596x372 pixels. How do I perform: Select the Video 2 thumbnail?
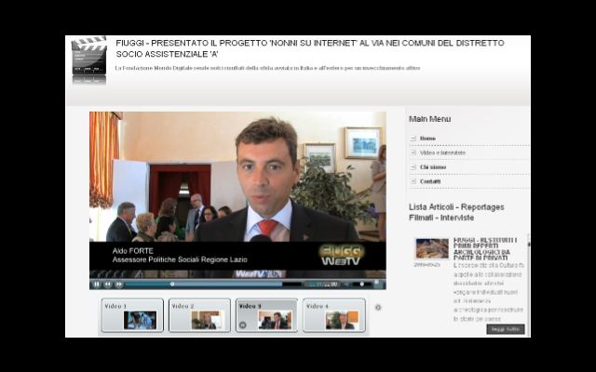pos(199,315)
